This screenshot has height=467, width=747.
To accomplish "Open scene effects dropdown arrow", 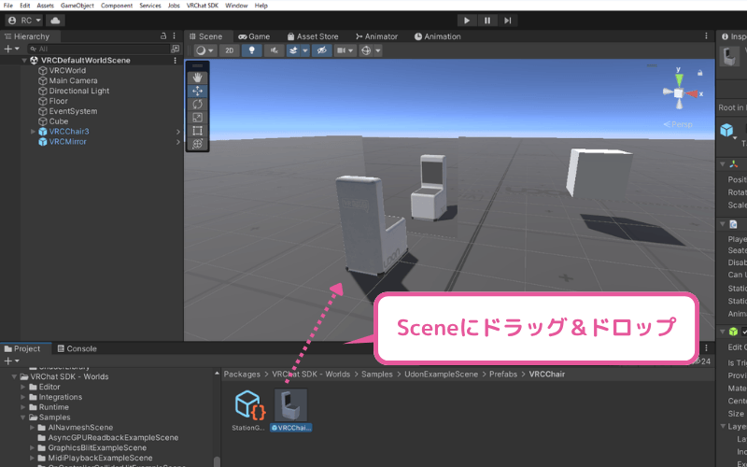I will (305, 50).
